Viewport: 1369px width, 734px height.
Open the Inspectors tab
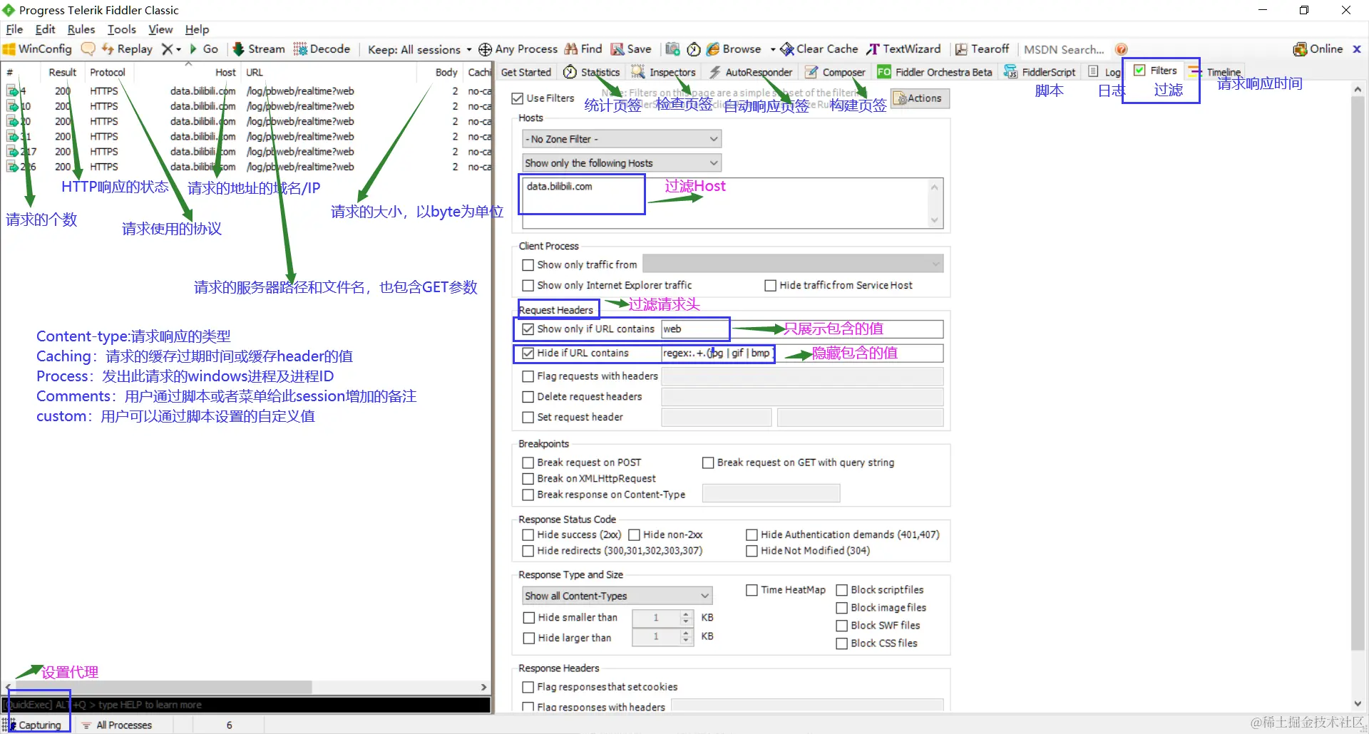tap(663, 72)
